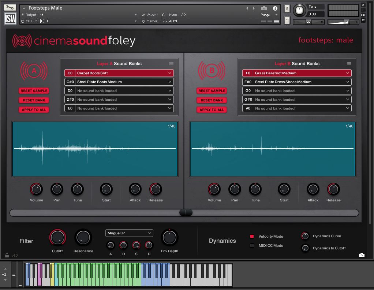Expand the Grass Barefoot Medium bank dropdown
The image size is (374, 290).
coord(347,73)
